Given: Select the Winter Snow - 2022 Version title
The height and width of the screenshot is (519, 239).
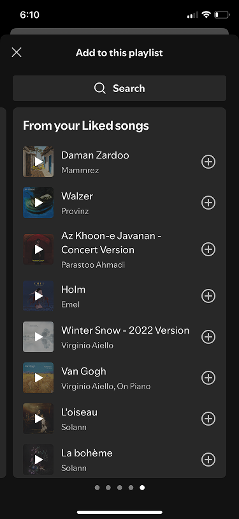Looking at the screenshot, I should click(x=125, y=330).
